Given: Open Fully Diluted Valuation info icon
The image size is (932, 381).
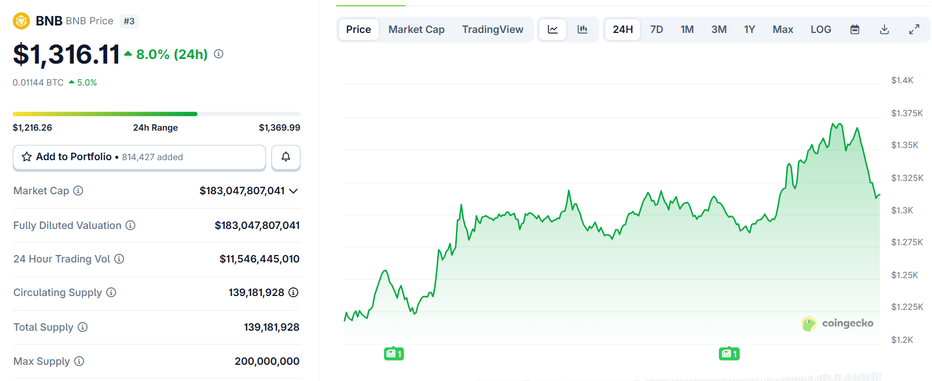Looking at the screenshot, I should (130, 225).
